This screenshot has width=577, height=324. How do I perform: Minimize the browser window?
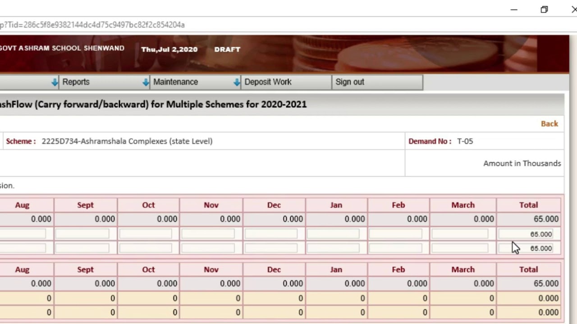pyautogui.click(x=514, y=9)
